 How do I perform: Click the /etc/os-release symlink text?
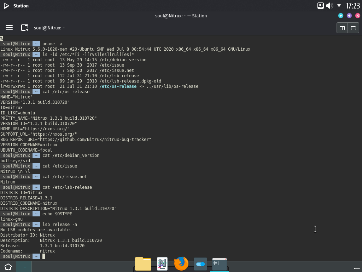pos(118,86)
